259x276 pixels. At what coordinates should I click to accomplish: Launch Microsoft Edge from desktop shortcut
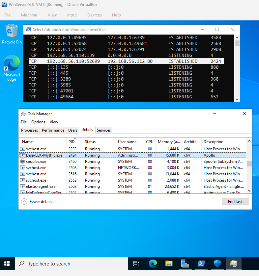(12, 68)
